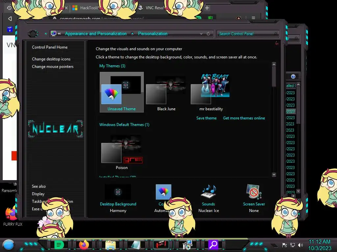Switch to the red-icon active taskbar app
The width and height of the screenshot is (337, 252).
[161, 244]
